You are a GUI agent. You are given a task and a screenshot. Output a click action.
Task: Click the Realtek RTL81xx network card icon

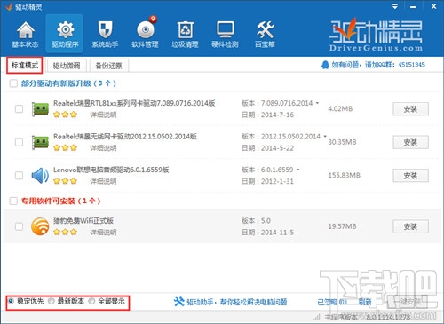(x=40, y=109)
